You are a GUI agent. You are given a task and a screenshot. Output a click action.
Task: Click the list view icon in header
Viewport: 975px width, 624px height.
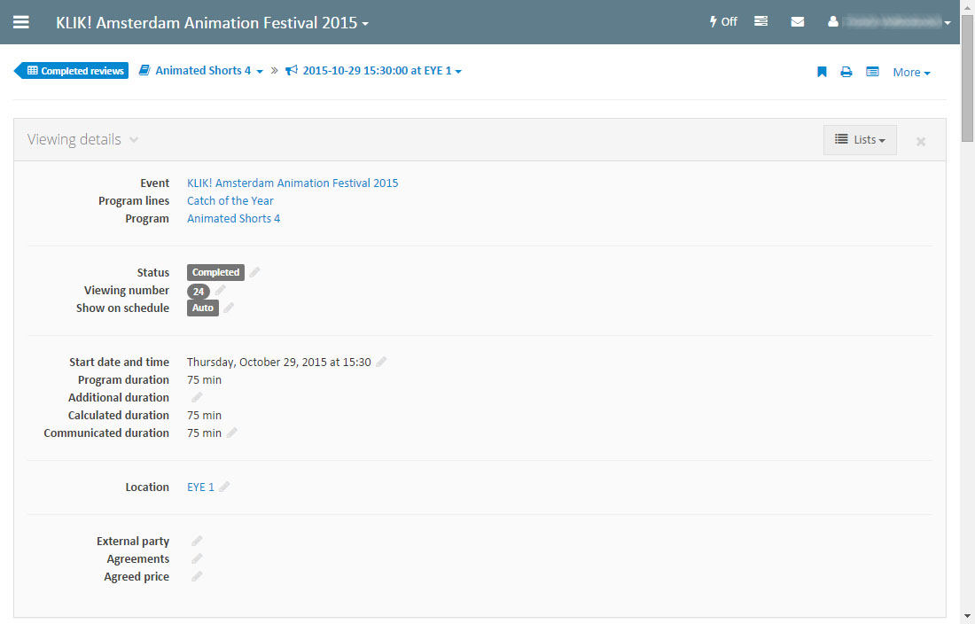click(761, 22)
